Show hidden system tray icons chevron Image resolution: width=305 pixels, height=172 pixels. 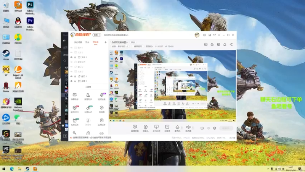pos(268,169)
